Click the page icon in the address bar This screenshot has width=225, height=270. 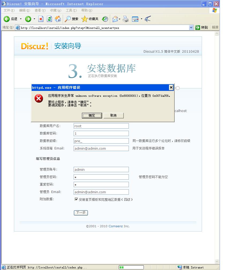click(x=18, y=28)
